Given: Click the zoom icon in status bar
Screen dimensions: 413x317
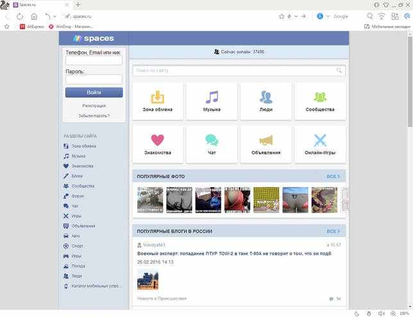Looking at the screenshot, I should tap(393, 314).
